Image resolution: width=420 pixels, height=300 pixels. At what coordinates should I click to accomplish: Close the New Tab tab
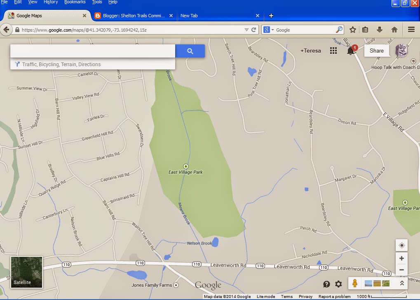tap(258, 16)
